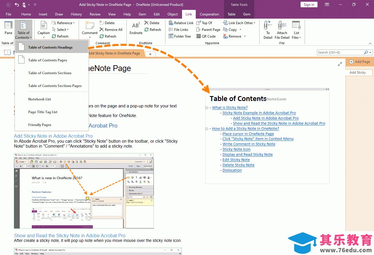Click the touch mode hand icon
The width and height of the screenshot is (374, 255).
tap(24, 5)
